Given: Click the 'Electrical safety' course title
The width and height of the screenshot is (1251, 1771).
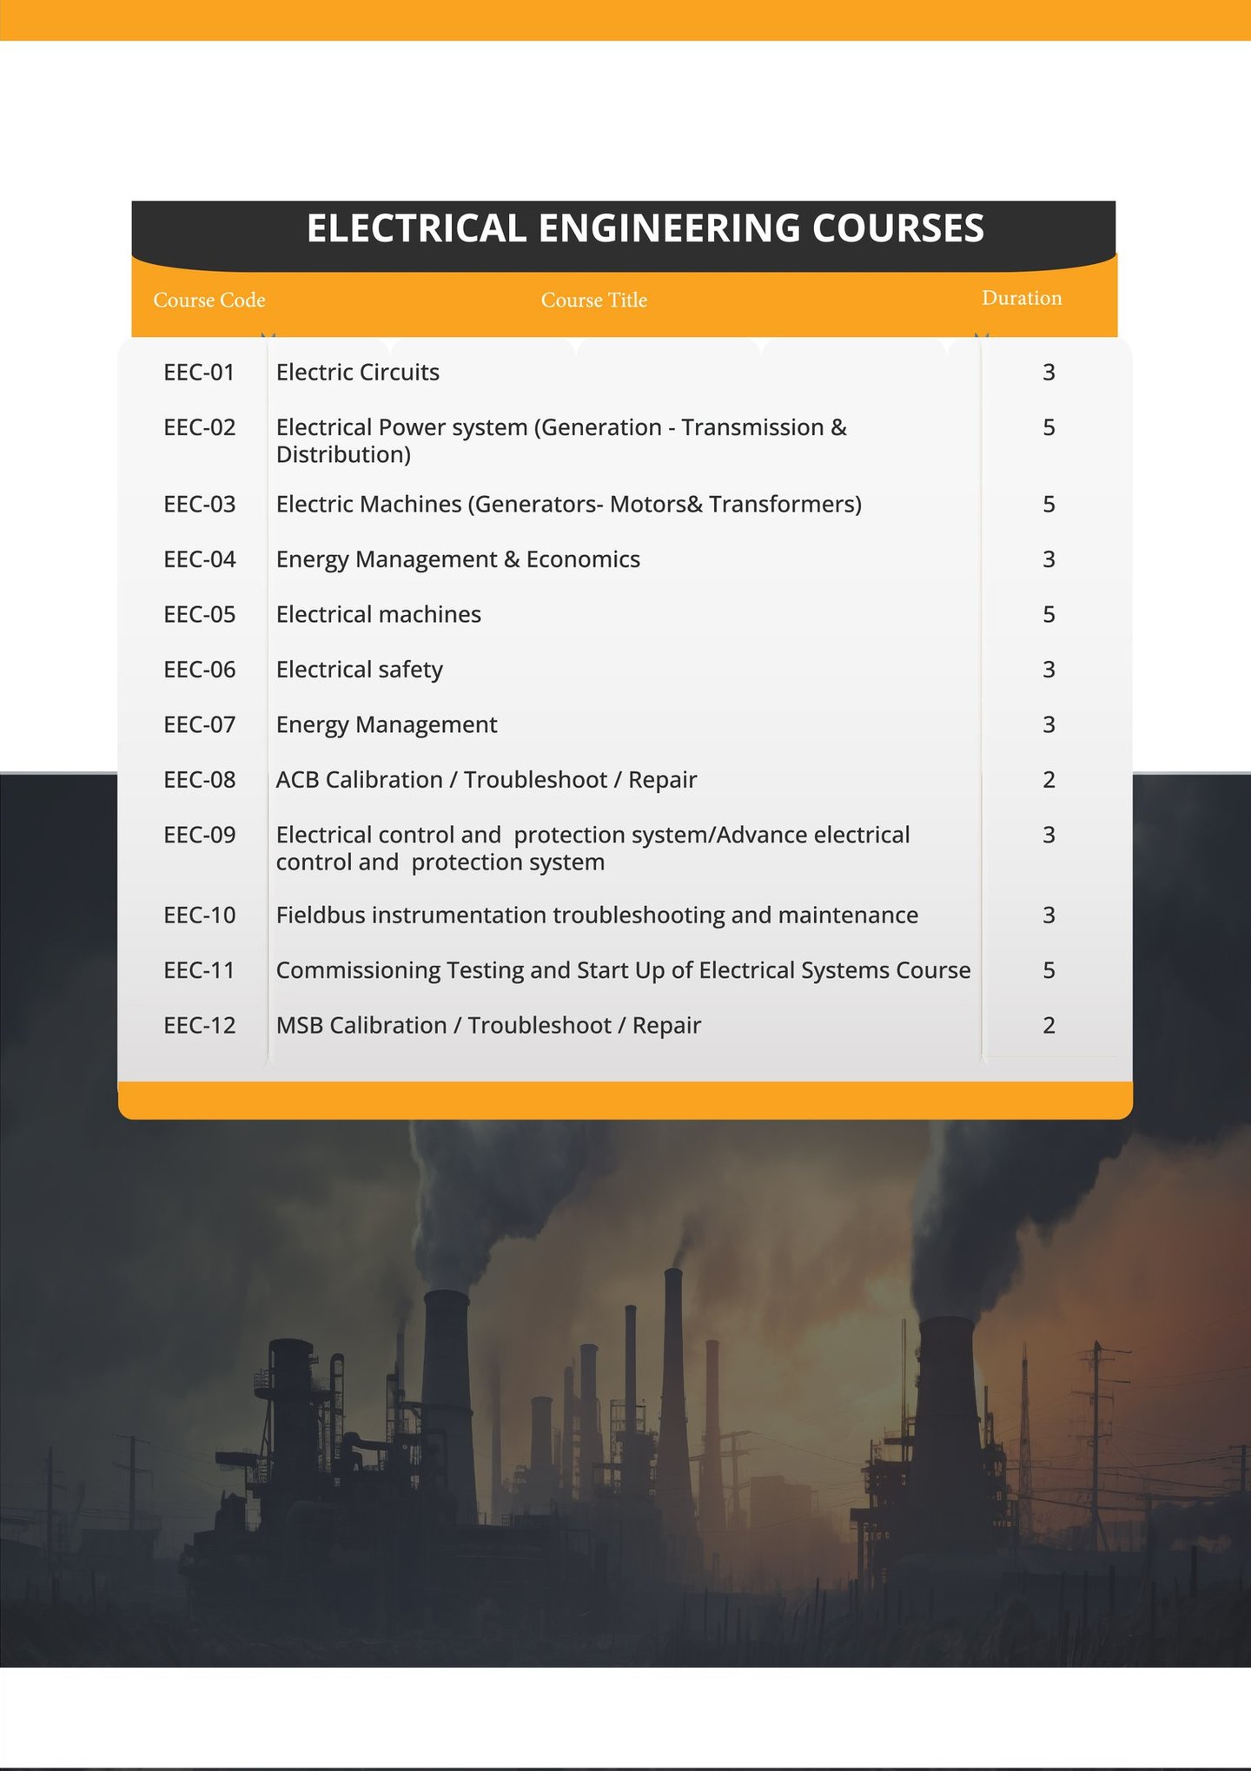Looking at the screenshot, I should pyautogui.click(x=360, y=671).
